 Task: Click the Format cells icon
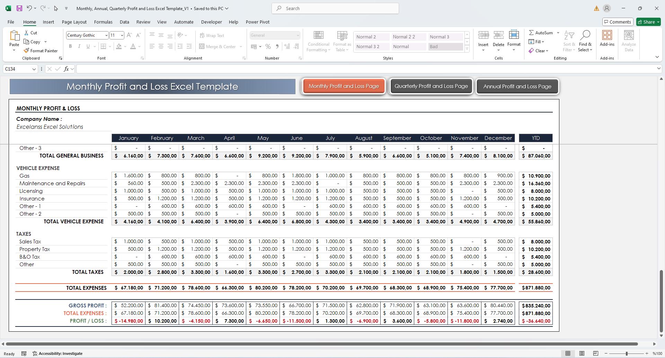point(514,35)
